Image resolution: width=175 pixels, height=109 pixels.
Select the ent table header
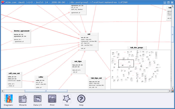89,34
